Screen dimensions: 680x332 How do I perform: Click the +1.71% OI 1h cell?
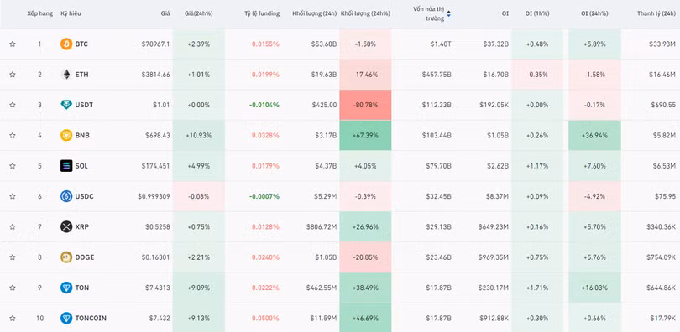pyautogui.click(x=538, y=288)
